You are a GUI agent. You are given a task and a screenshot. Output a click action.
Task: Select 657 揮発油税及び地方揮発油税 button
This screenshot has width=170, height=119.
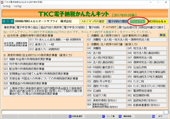pos(147,72)
